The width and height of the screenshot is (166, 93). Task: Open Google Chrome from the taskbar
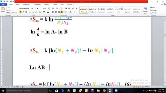(x=104, y=91)
